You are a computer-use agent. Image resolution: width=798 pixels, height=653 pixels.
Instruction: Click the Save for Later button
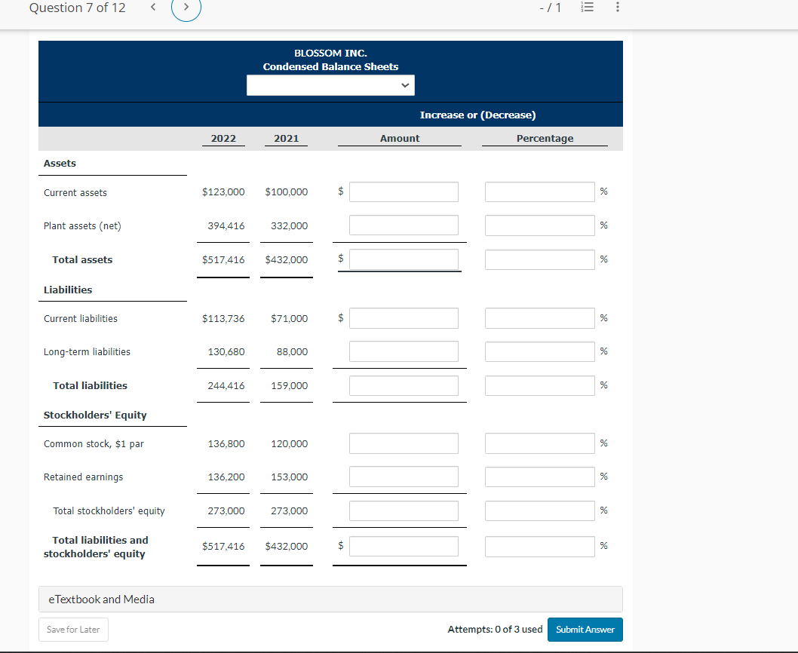click(73, 629)
